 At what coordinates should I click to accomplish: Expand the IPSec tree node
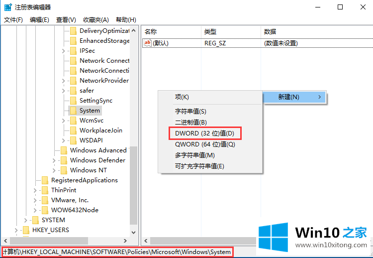[63, 51]
